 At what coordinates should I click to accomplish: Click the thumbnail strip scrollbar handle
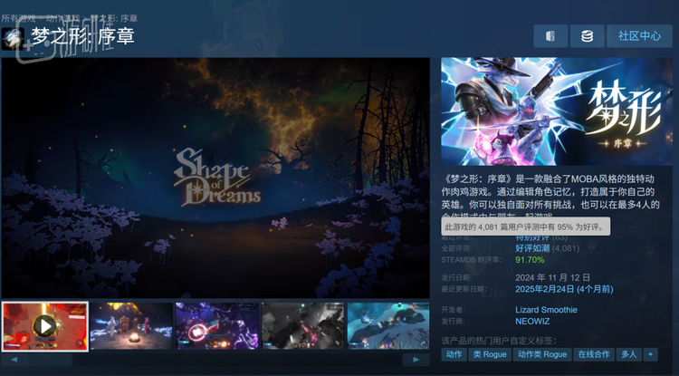pos(50,360)
